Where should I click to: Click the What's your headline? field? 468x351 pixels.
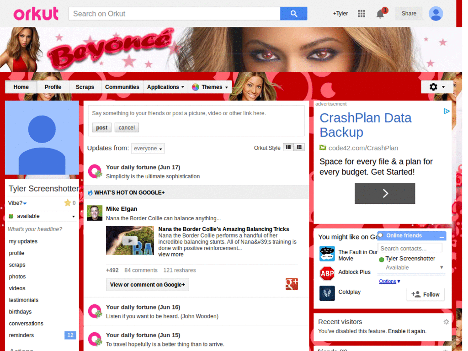(35, 229)
